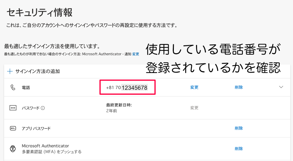
Task: Delete the registered phone number
Action: click(239, 87)
